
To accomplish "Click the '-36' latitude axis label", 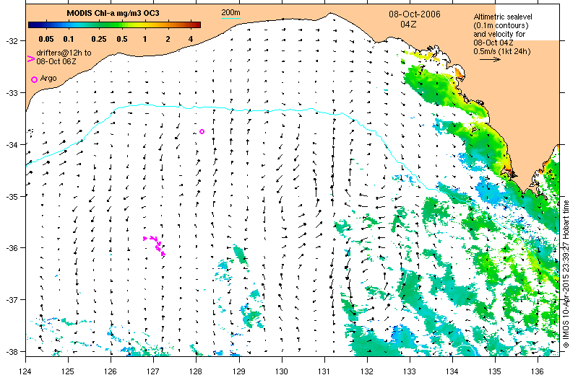I will (11, 248).
